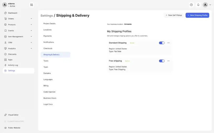Click the a'dorno project avatar
214x133 pixels.
[x=5, y=5]
